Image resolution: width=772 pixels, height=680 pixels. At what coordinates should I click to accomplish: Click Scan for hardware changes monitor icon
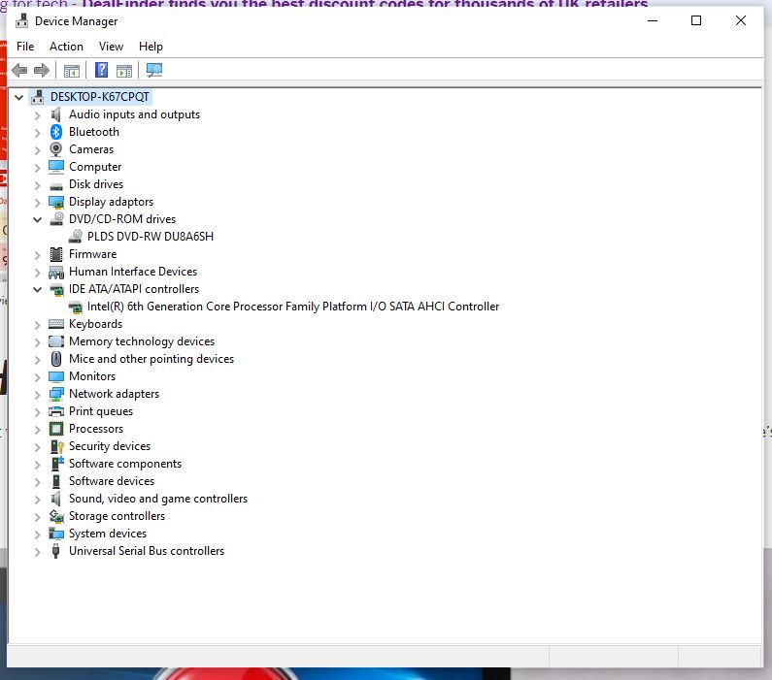tap(154, 70)
